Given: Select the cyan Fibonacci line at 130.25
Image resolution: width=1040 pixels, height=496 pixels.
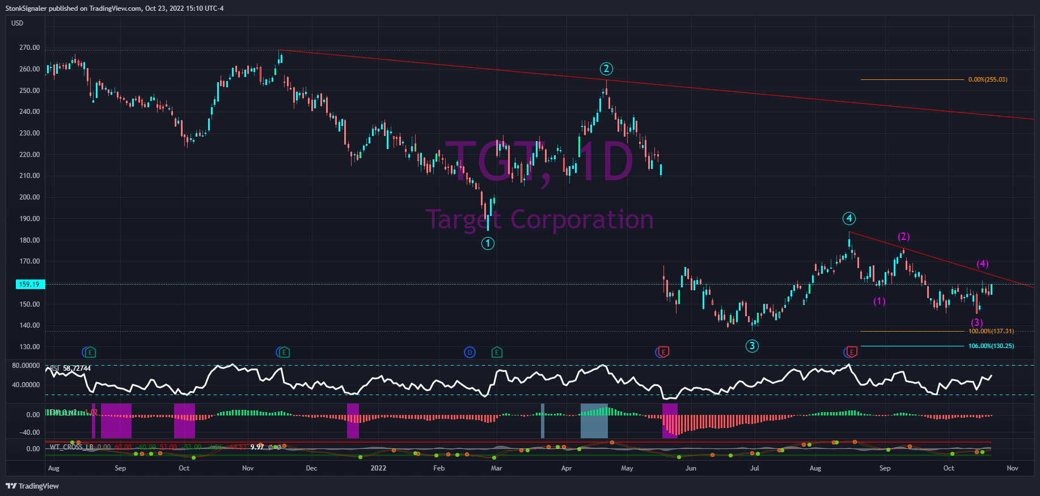Looking at the screenshot, I should (x=912, y=346).
